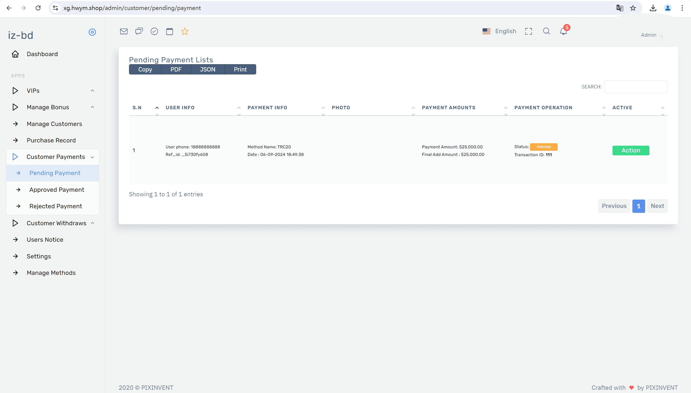Screen dimensions: 691x393
Task: Export the table as JSON
Action: [x=208, y=69]
